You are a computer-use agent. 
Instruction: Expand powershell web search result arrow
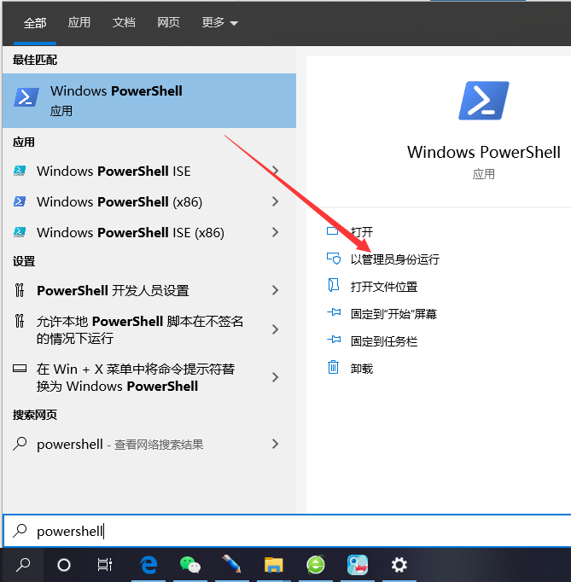tap(275, 444)
